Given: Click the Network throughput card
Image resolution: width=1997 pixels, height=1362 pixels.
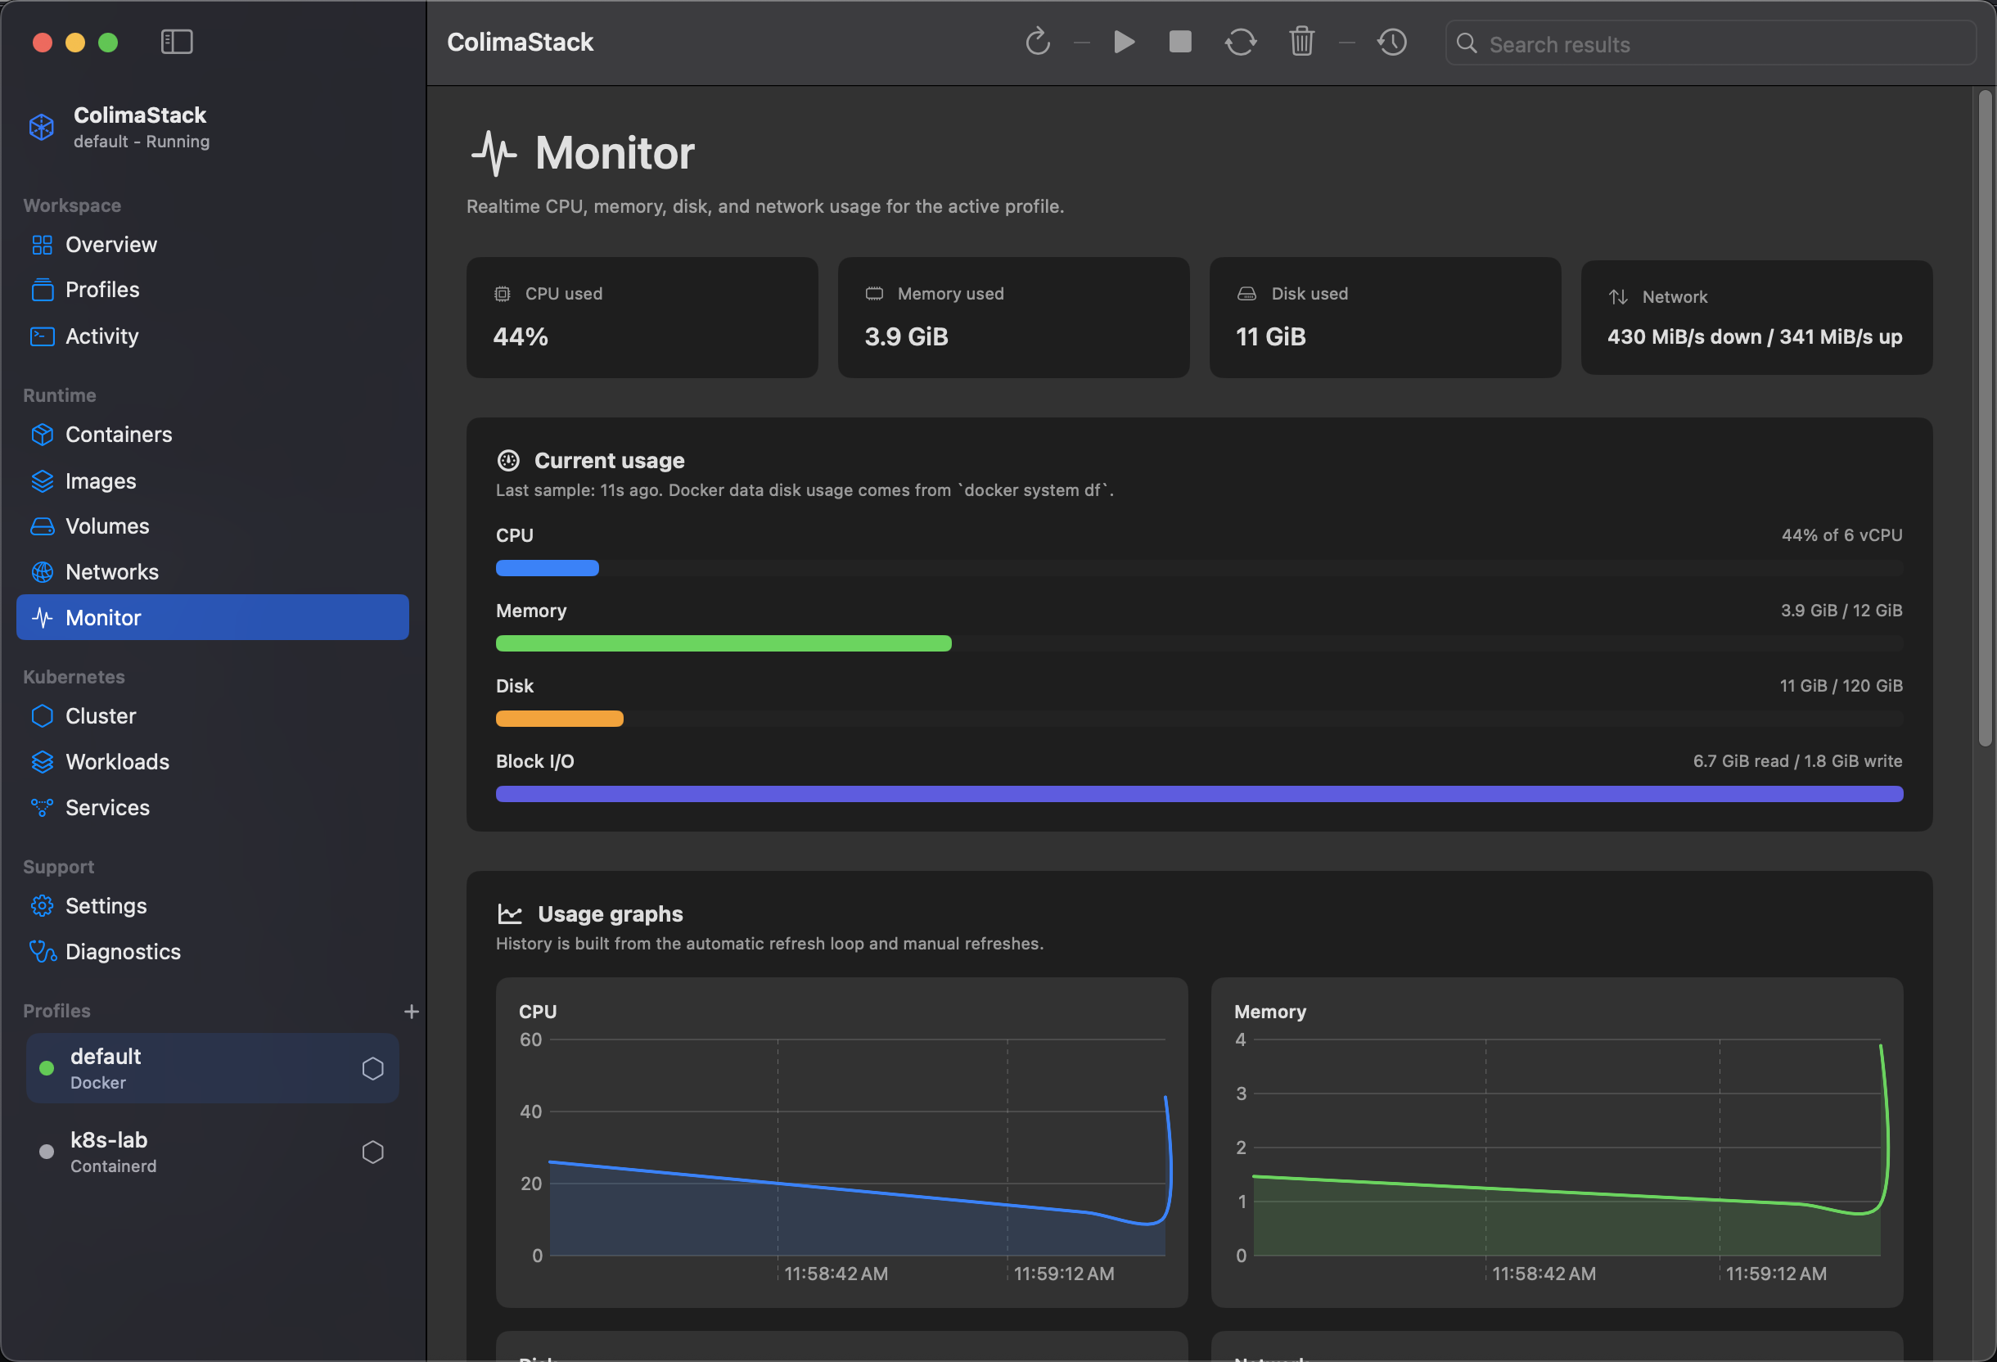Looking at the screenshot, I should tap(1756, 317).
